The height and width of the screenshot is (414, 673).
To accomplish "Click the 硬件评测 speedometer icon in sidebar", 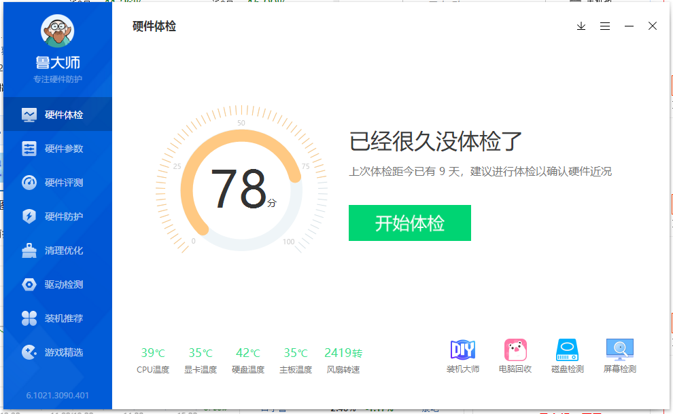I will click(29, 183).
